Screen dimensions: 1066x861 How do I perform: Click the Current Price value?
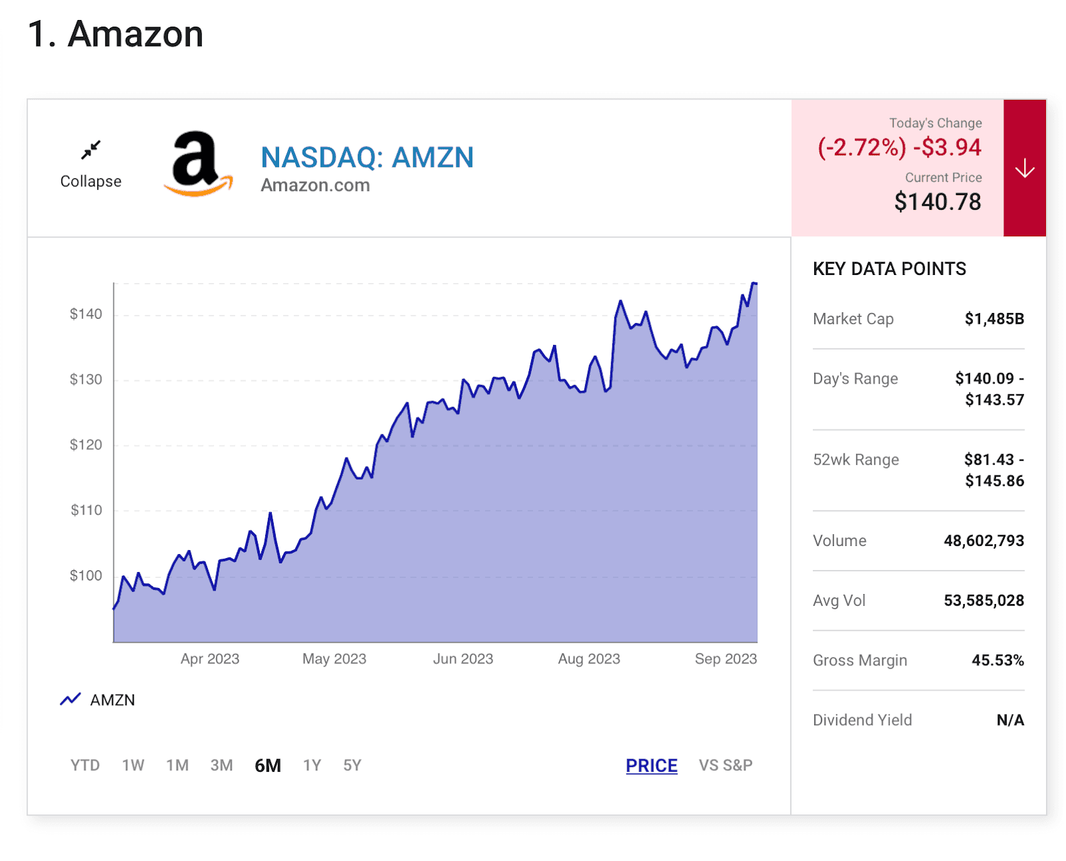pyautogui.click(x=938, y=201)
